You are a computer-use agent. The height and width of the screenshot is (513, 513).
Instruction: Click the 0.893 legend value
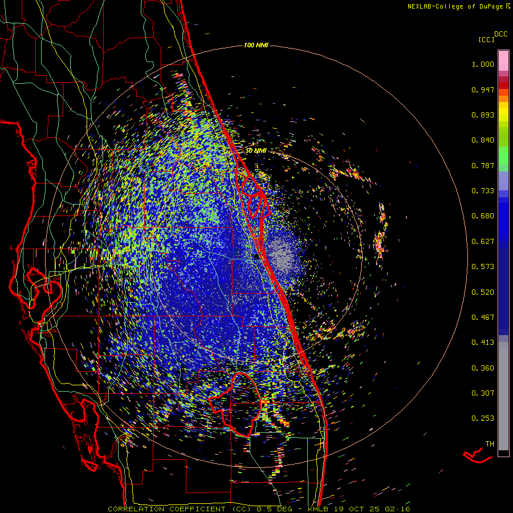click(483, 115)
